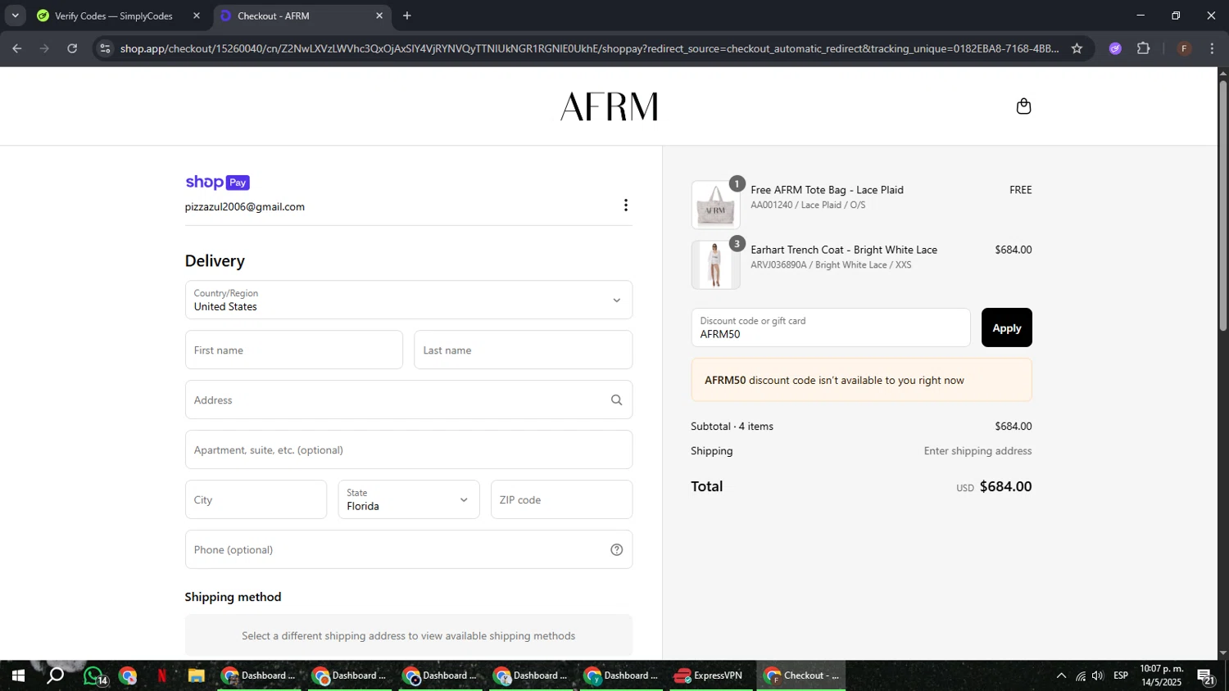The width and height of the screenshot is (1229, 691).
Task: Open the ESP language indicator
Action: [x=1121, y=676]
